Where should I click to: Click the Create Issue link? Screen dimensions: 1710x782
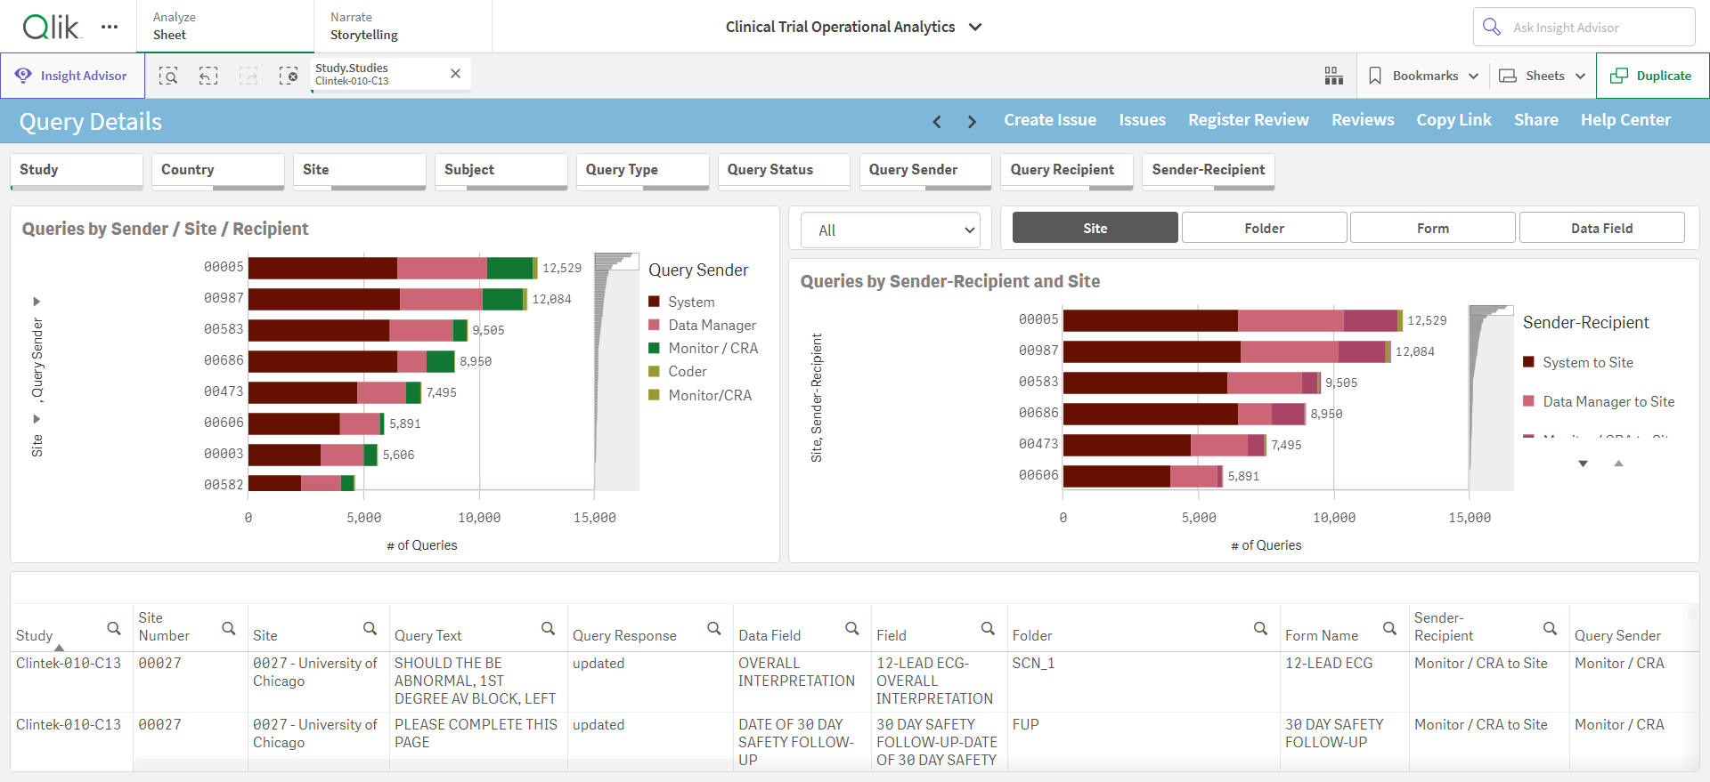tap(1050, 120)
